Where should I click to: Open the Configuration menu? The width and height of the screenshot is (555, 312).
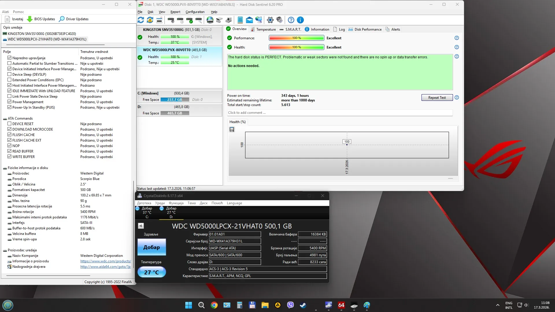tap(195, 12)
